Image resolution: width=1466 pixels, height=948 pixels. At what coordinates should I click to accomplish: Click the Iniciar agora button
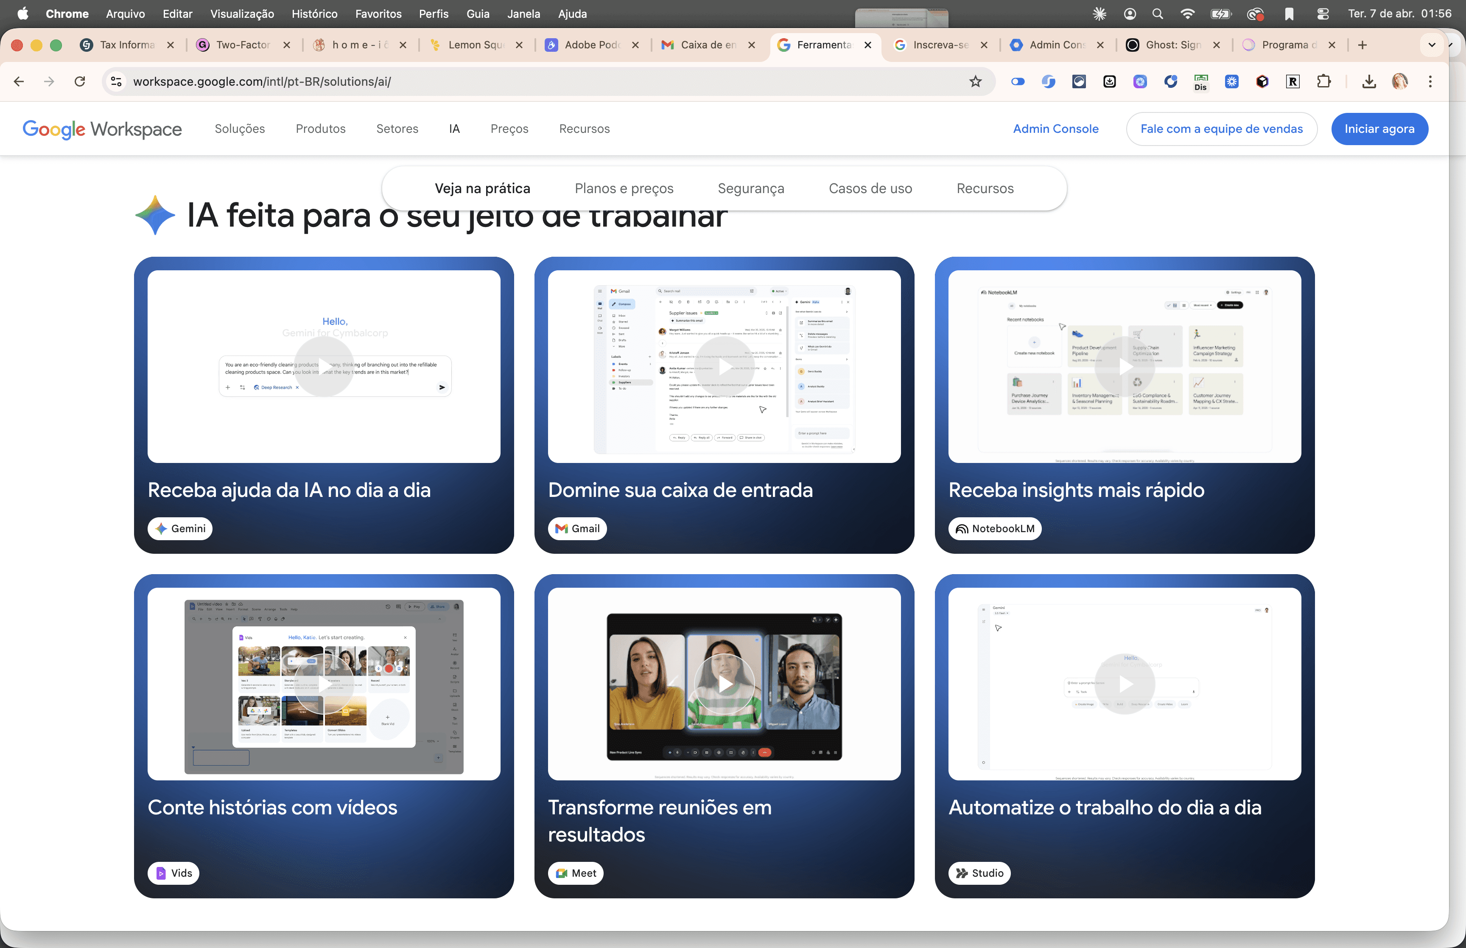1379,129
